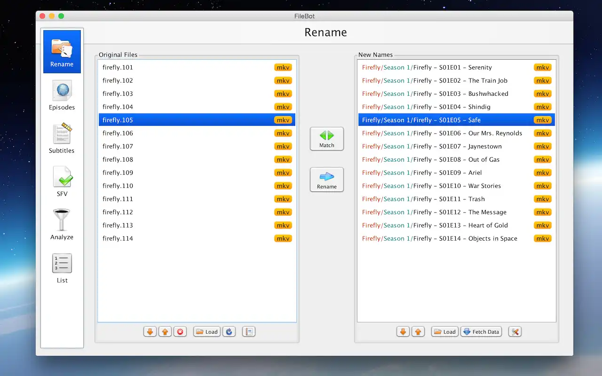602x376 pixels.
Task: Select firefly.113 in Original Files
Action: coord(197,225)
